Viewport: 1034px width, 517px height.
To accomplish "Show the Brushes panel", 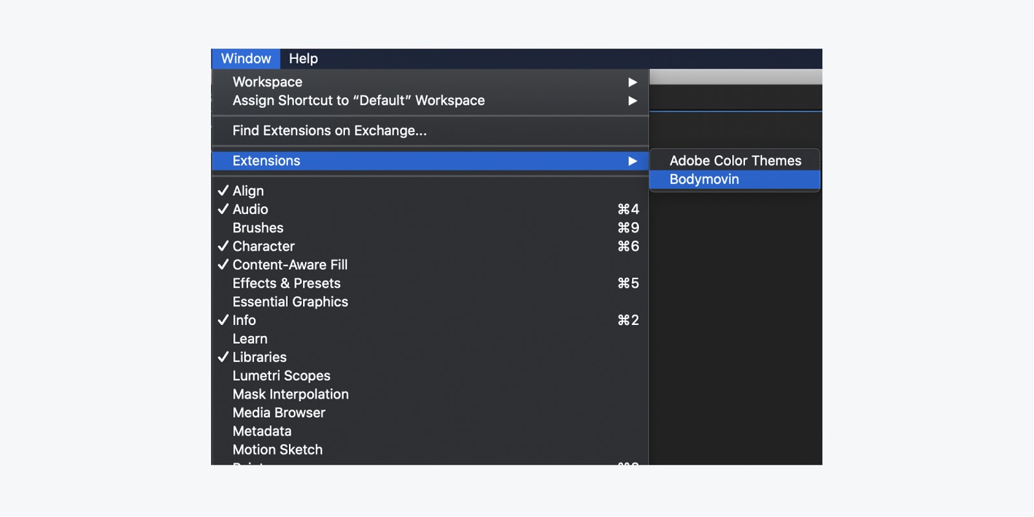I will [x=258, y=228].
